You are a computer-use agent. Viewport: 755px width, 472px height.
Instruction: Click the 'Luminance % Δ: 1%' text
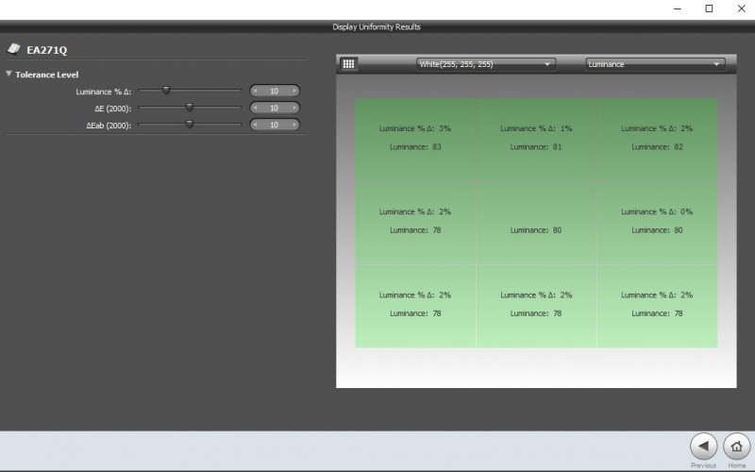click(536, 128)
